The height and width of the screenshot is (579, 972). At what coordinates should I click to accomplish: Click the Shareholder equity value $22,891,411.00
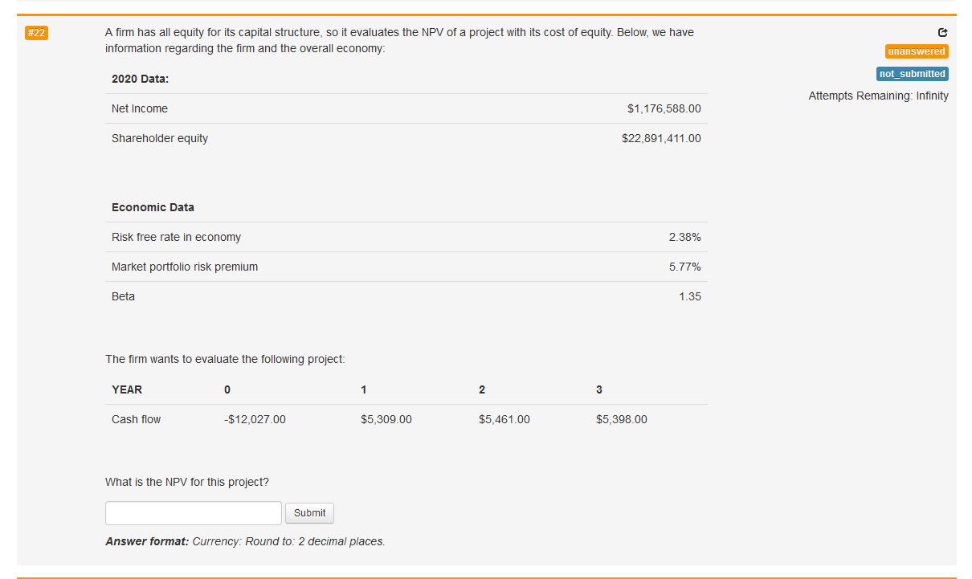[661, 138]
